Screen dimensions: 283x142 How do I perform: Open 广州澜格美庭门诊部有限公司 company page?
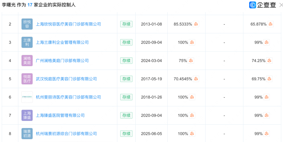pos(62,61)
